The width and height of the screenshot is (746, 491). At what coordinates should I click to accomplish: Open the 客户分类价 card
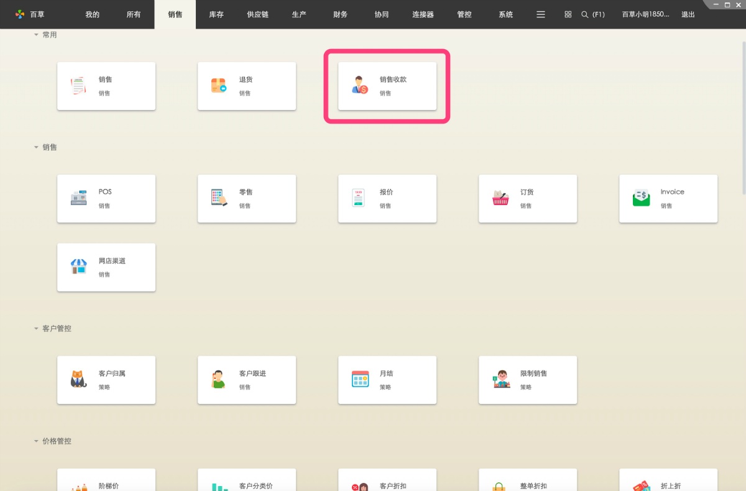247,480
